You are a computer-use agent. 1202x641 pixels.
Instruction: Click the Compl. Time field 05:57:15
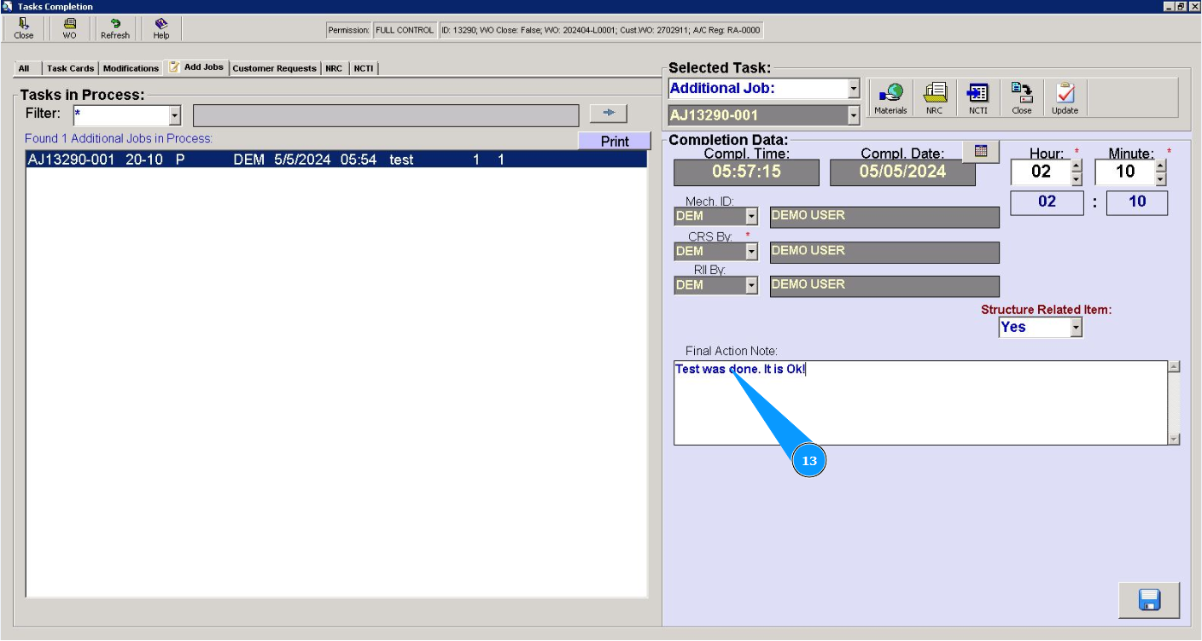746,172
